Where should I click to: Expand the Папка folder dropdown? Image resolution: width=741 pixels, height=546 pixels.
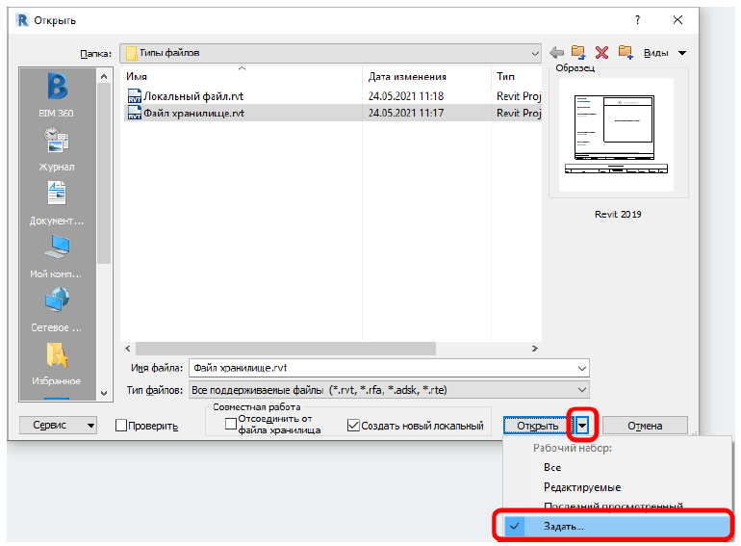pos(533,52)
